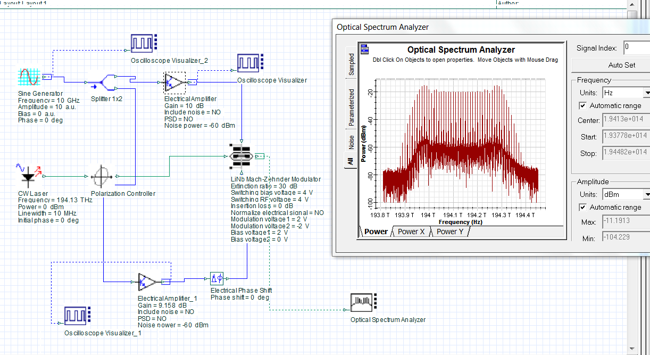The width and height of the screenshot is (650, 355).
Task: Click the Oscilloscope Visualizer_2 icon
Action: [145, 43]
